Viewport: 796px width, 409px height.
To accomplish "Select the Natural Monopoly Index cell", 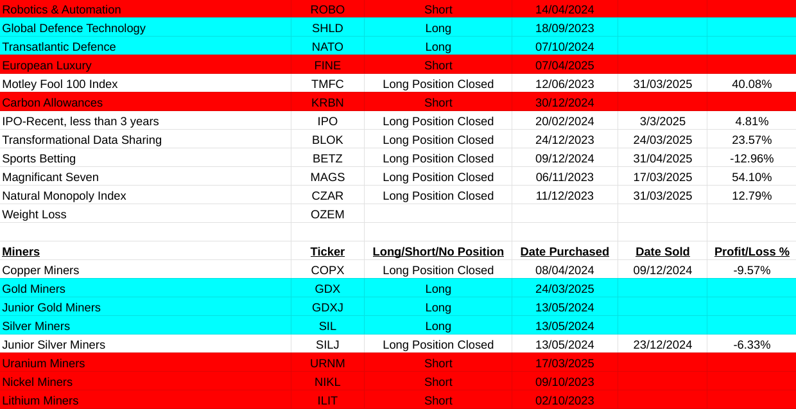I will click(x=64, y=196).
